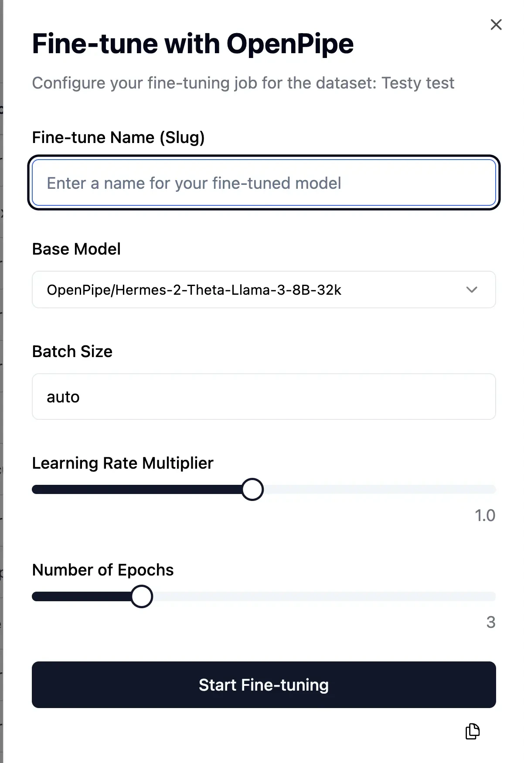Click the copy icon below Start Fine-tuning
The height and width of the screenshot is (763, 524).
pos(472,732)
